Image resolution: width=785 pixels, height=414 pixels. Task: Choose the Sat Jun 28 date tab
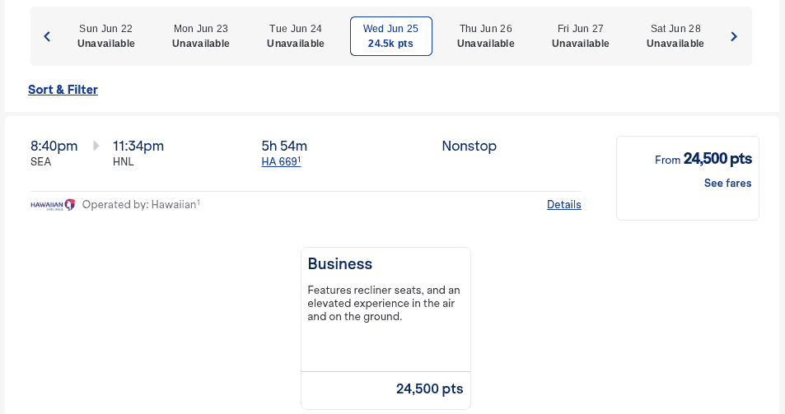click(675, 36)
